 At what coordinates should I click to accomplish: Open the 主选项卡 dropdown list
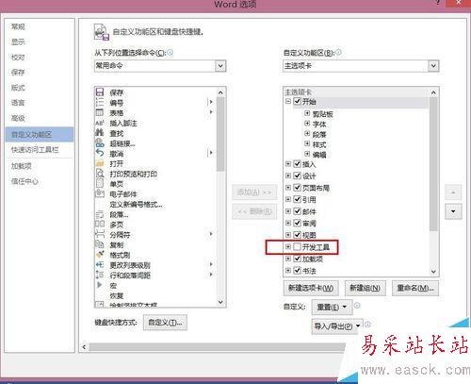(433, 66)
